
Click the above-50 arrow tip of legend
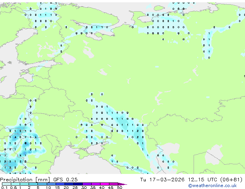[x=122, y=184]
